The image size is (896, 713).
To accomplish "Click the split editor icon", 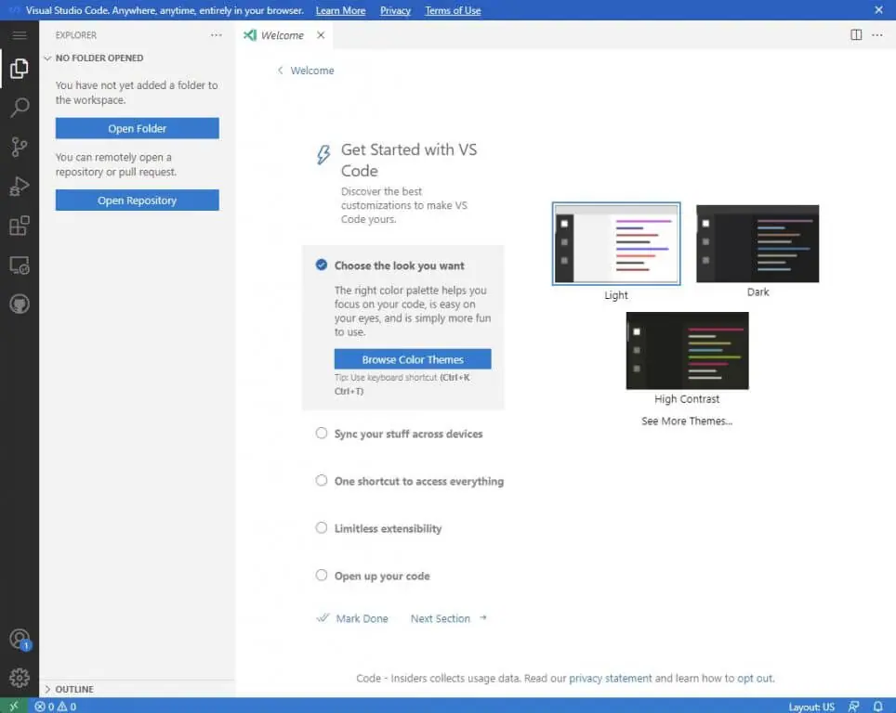I will [x=856, y=35].
